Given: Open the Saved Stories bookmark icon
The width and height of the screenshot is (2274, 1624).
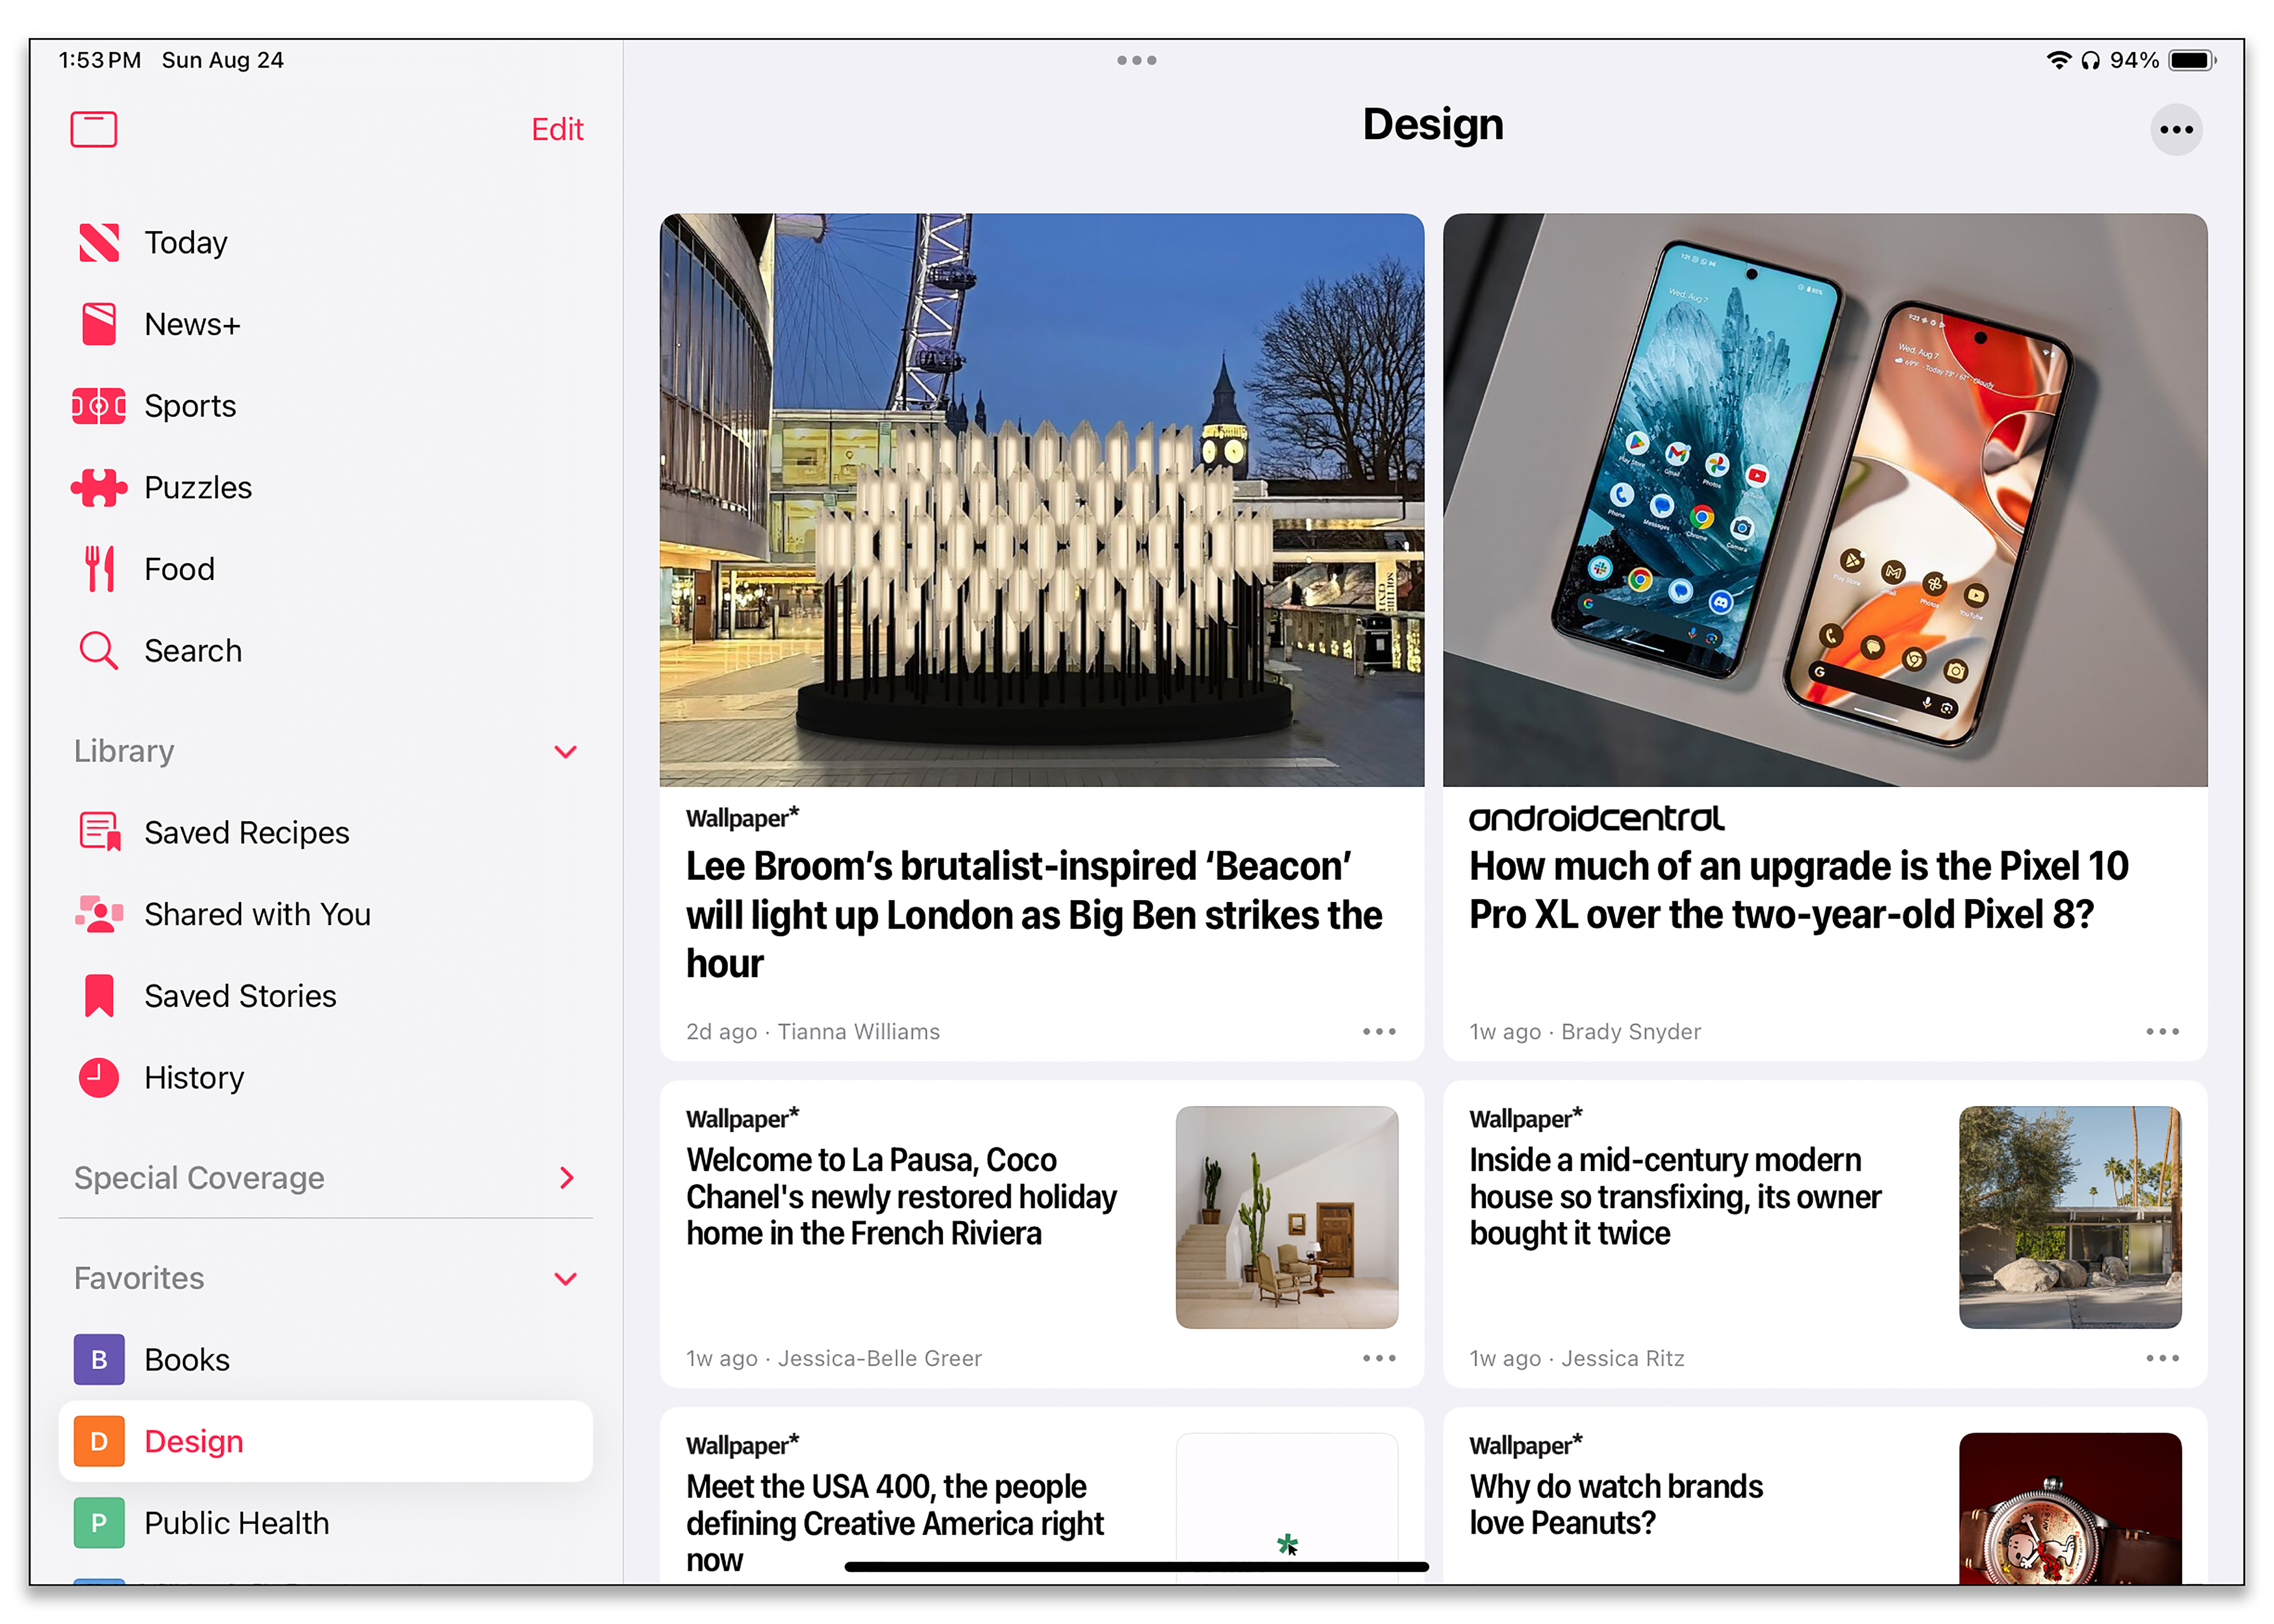Looking at the screenshot, I should (x=99, y=996).
